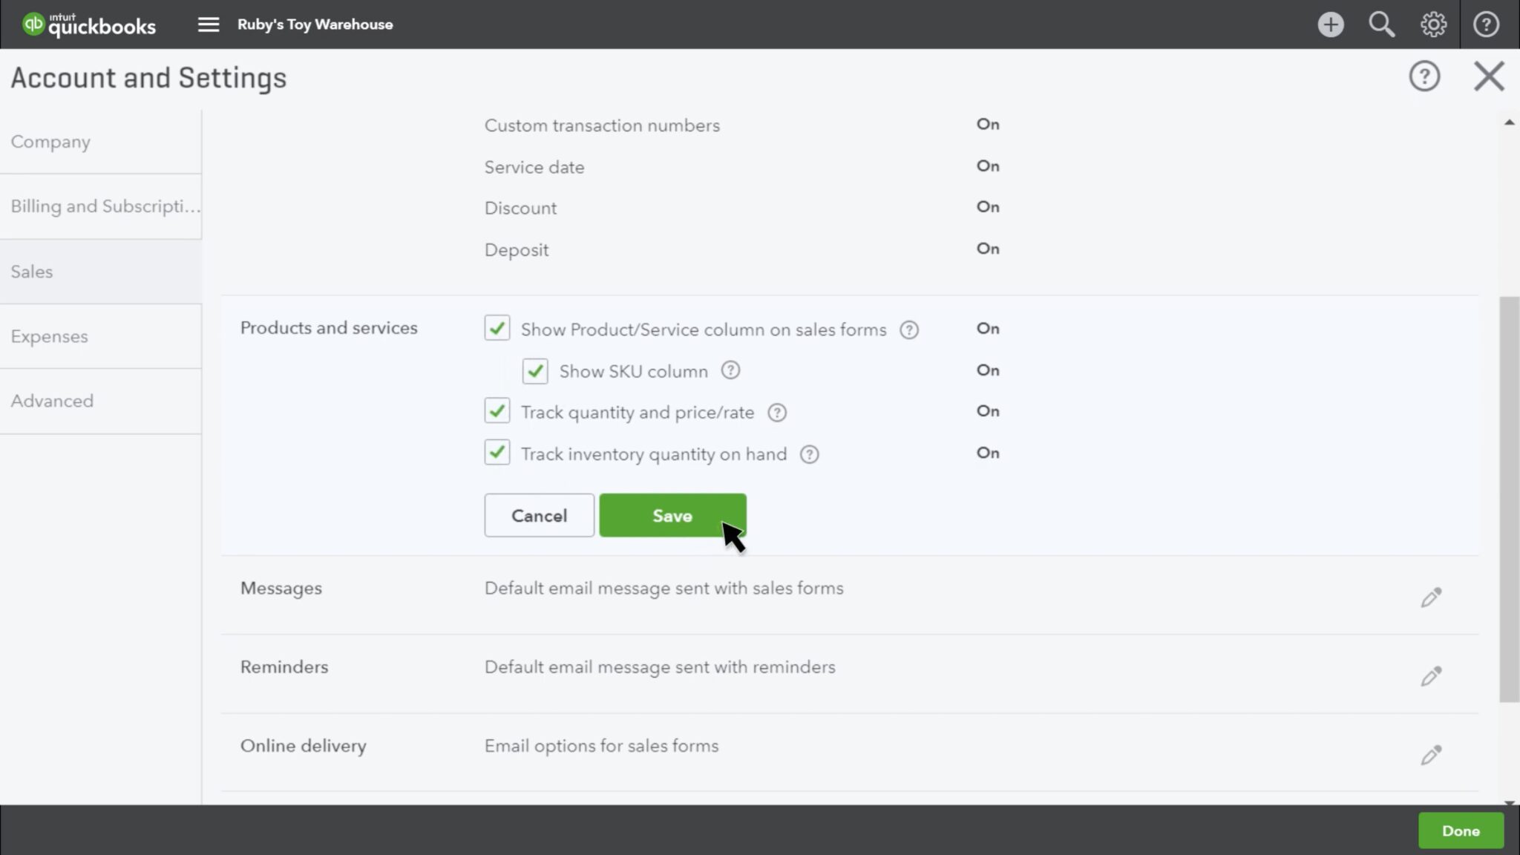Open the settings gear icon
The height and width of the screenshot is (855, 1520).
point(1433,24)
